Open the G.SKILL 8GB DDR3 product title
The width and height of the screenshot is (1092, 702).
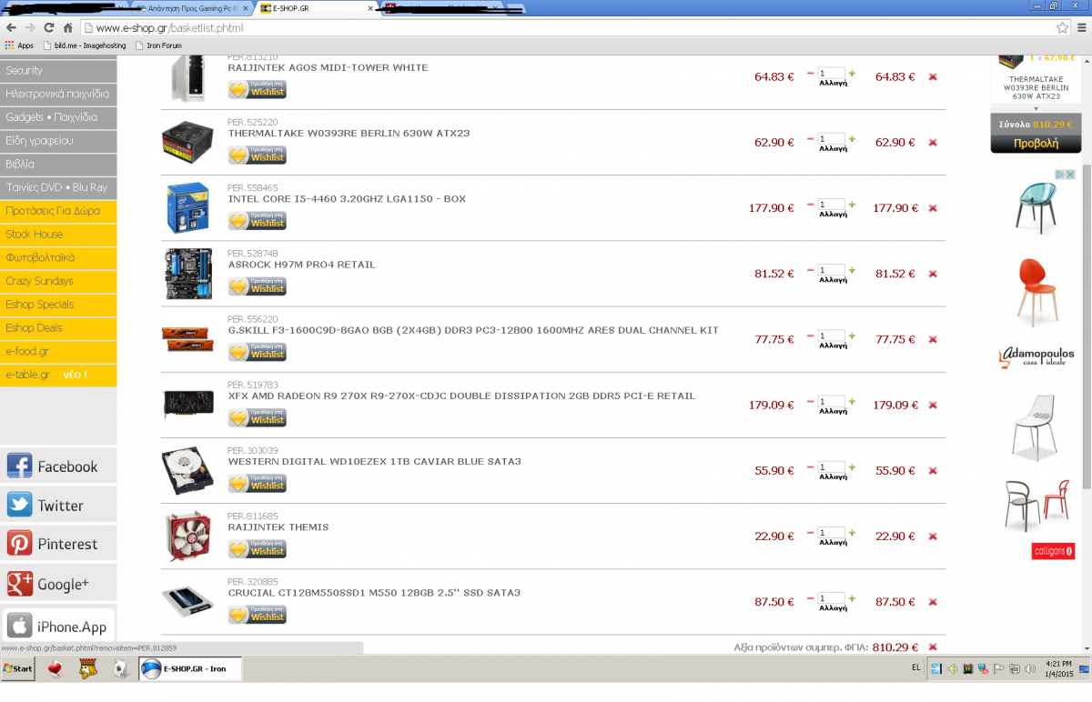coord(473,330)
